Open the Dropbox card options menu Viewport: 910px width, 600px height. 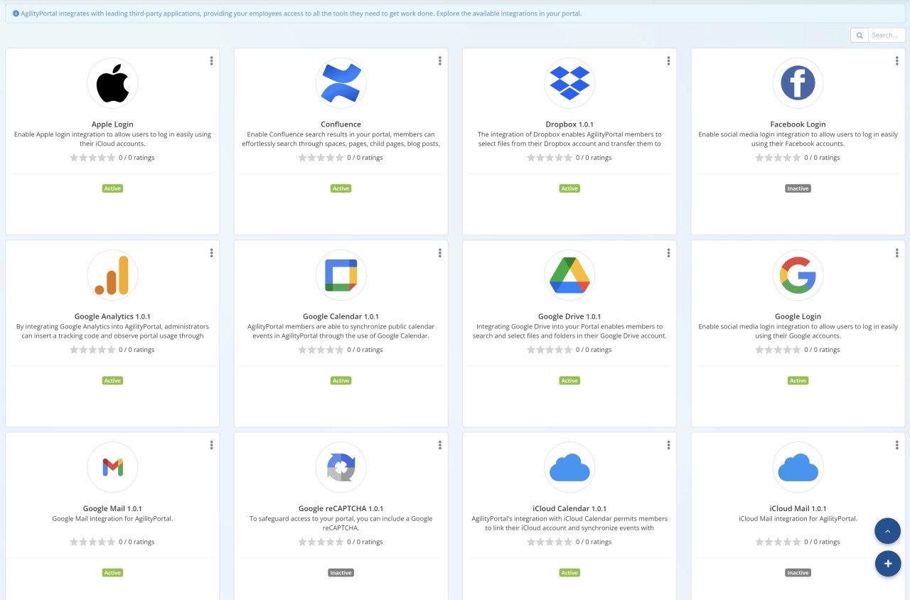pos(668,60)
